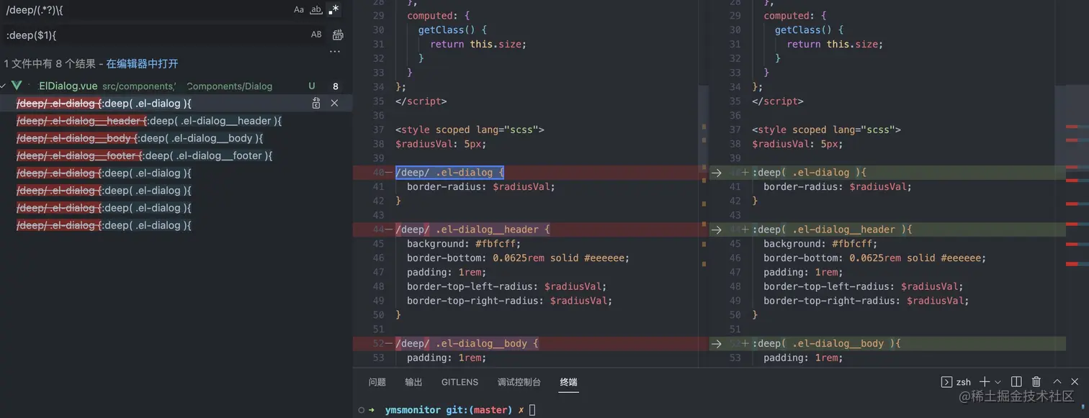Collapse the ElDialog.vue results group chevron
This screenshot has height=418, width=1089.
pyautogui.click(x=4, y=86)
